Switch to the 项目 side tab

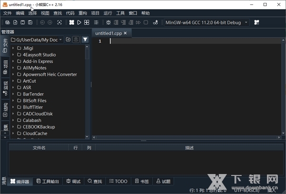(x=5, y=67)
